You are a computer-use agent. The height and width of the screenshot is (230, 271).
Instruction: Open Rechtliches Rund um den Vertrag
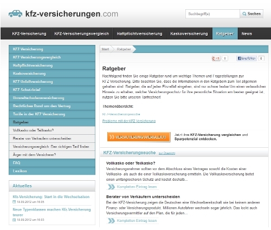click(52, 106)
